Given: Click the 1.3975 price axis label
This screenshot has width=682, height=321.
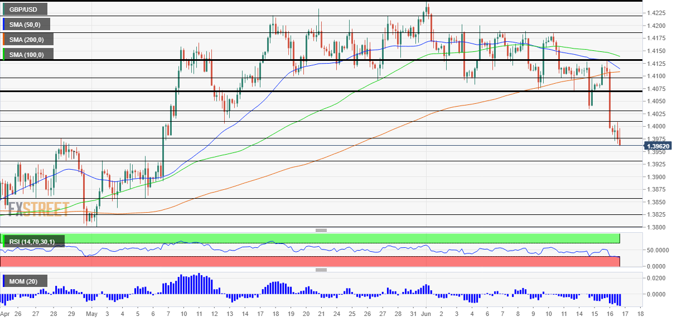Looking at the screenshot, I should click(x=656, y=139).
